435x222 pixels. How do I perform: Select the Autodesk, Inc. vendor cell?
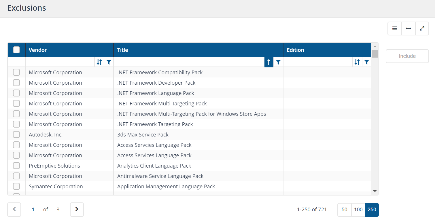69,134
